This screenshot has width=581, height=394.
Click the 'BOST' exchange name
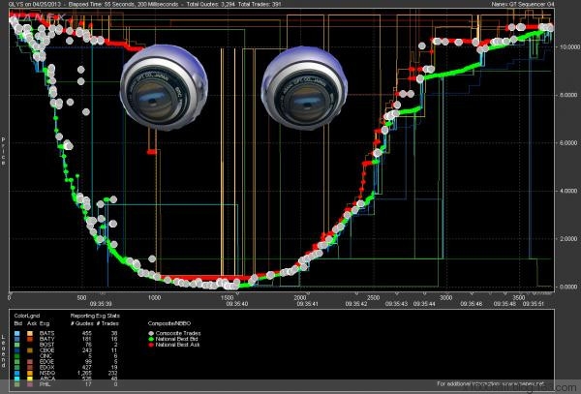[x=47, y=345]
